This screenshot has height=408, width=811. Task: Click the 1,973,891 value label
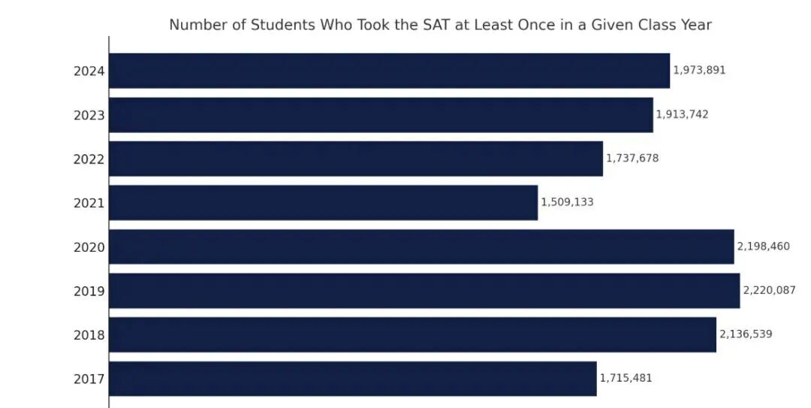click(699, 70)
